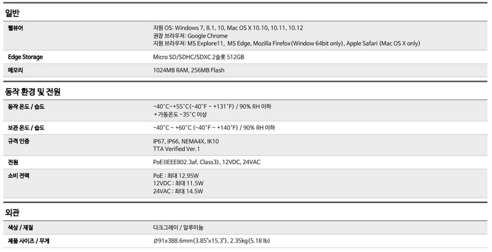Select the TTA Verified Ver.1 text
This screenshot has width=492, height=252.
177,149
